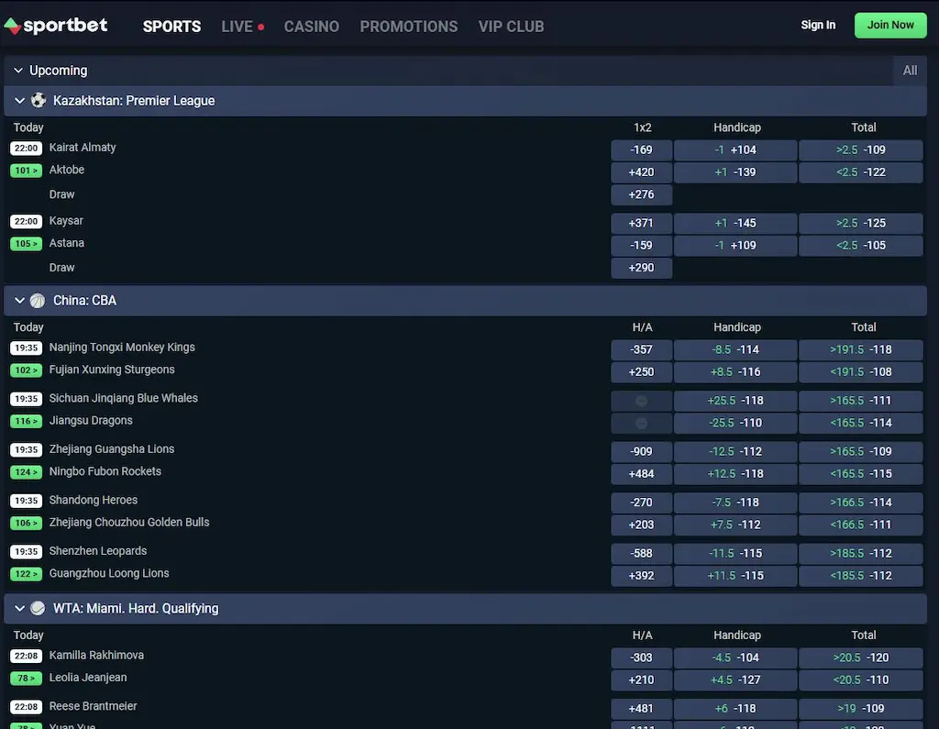Open the 106 > markets badge for Zhejiang Chouzhou

tap(26, 523)
